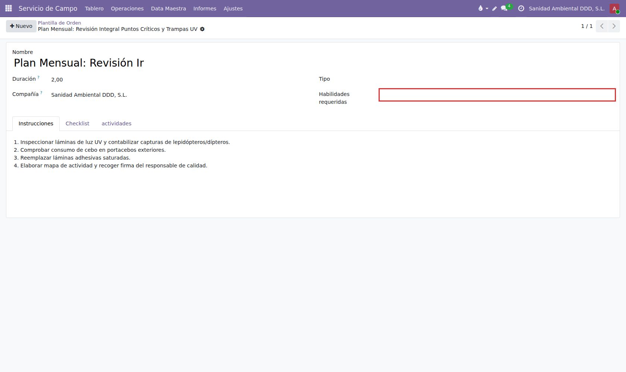Screen dimensions: 626x372
Task: Click the Tipo field label
Action: pyautogui.click(x=325, y=79)
